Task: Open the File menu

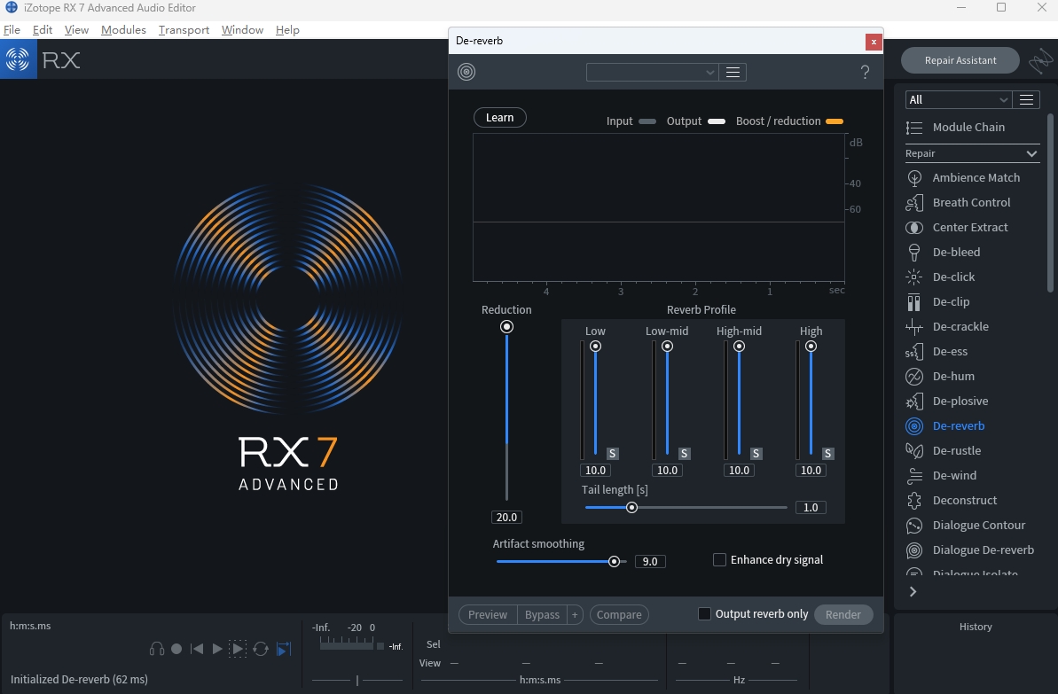Action: [12, 29]
